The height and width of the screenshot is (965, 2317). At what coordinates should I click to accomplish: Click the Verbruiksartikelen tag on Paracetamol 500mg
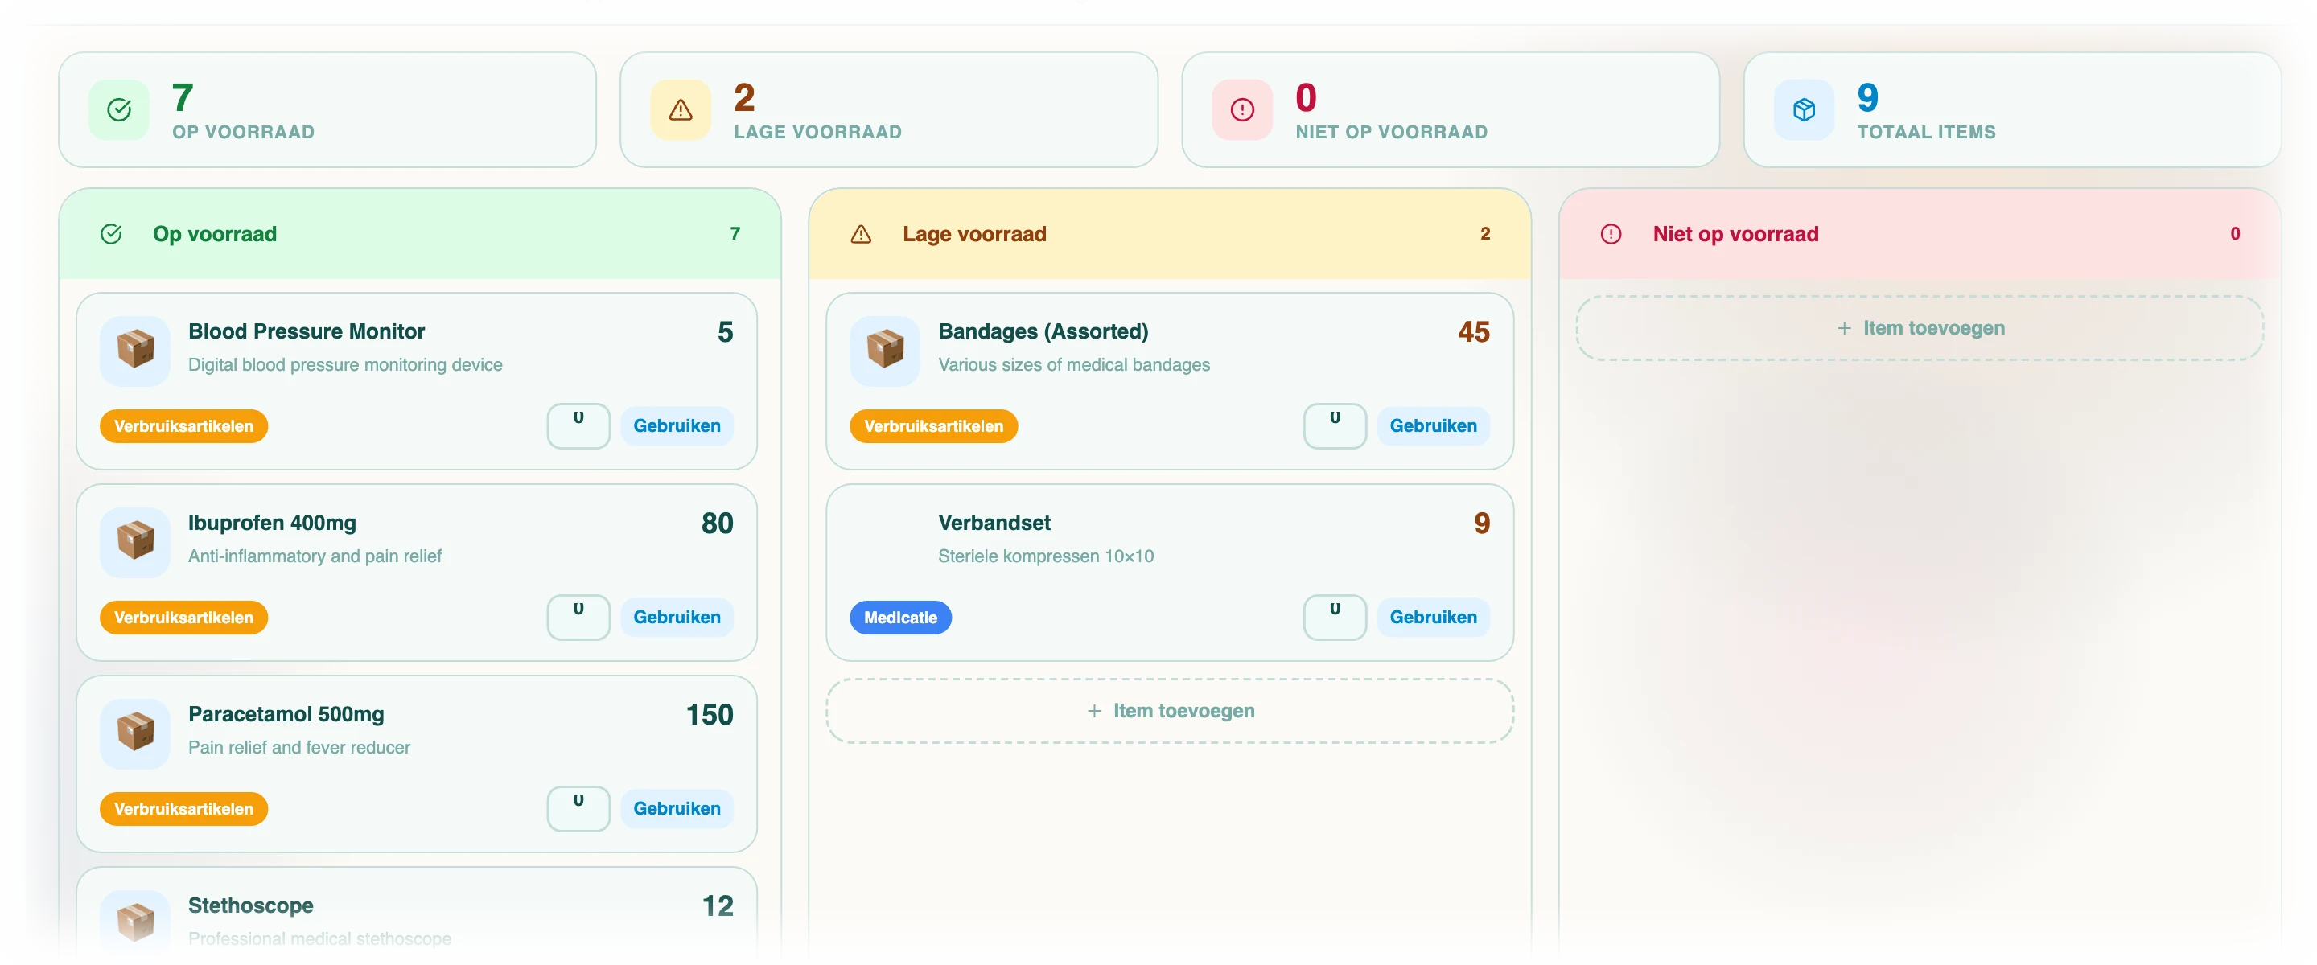(x=183, y=810)
